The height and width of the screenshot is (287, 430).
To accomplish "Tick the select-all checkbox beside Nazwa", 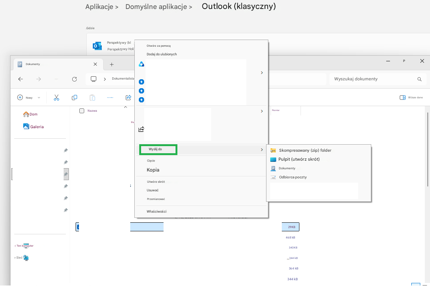I will pyautogui.click(x=82, y=111).
